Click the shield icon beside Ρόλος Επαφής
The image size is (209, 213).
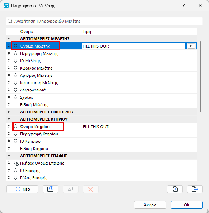[16, 178]
